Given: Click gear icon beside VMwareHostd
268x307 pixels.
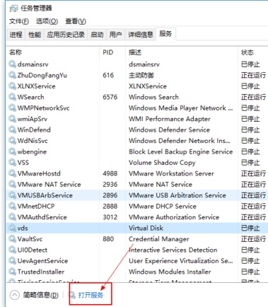Looking at the screenshot, I should (12, 173).
